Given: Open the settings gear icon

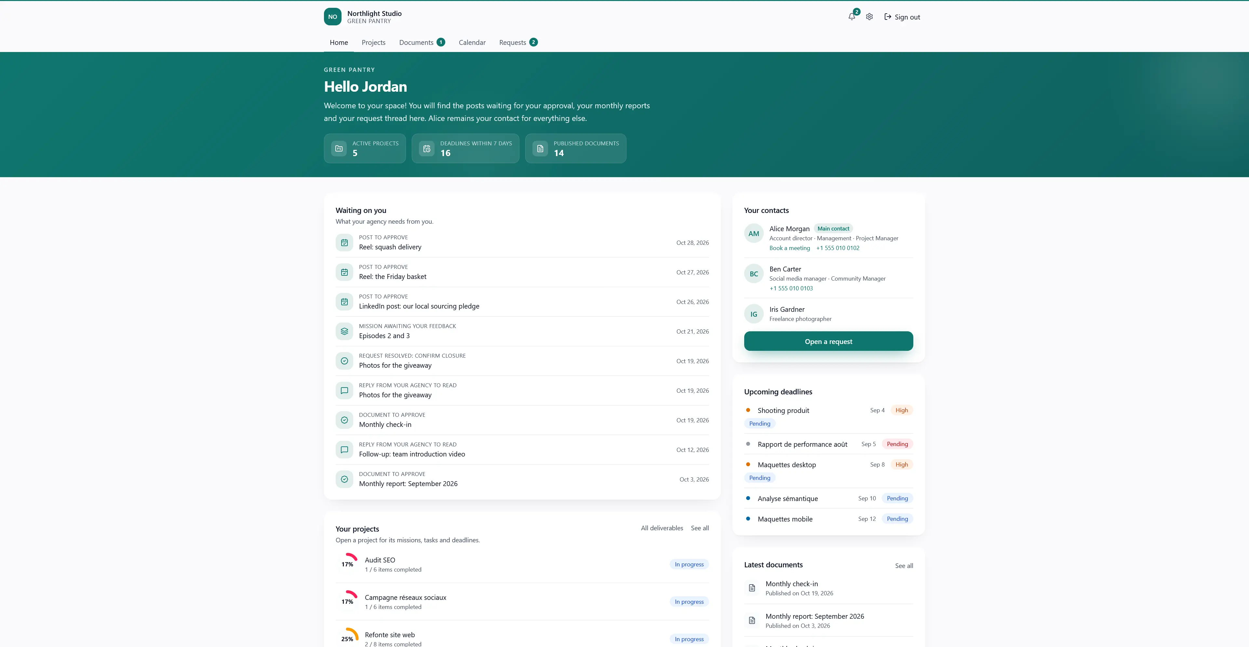Looking at the screenshot, I should point(869,17).
